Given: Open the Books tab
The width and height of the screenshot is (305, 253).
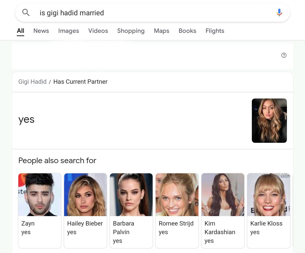Looking at the screenshot, I should click(187, 31).
